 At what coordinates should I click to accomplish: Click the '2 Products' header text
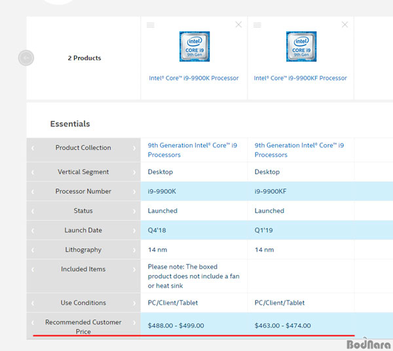click(84, 58)
